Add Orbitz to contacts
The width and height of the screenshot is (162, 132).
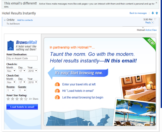click(x=25, y=20)
